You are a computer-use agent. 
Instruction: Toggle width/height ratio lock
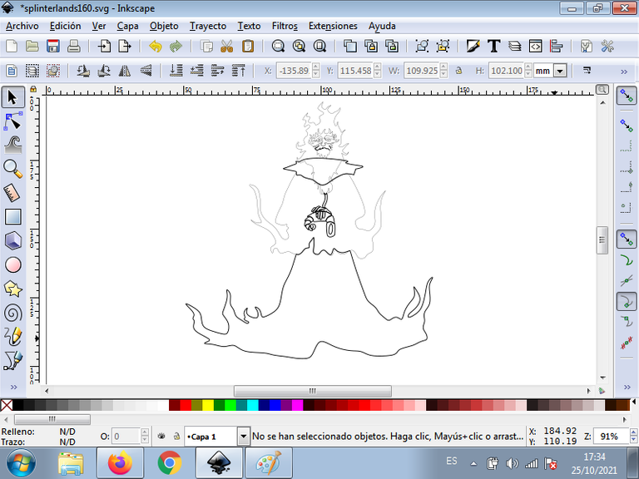459,71
